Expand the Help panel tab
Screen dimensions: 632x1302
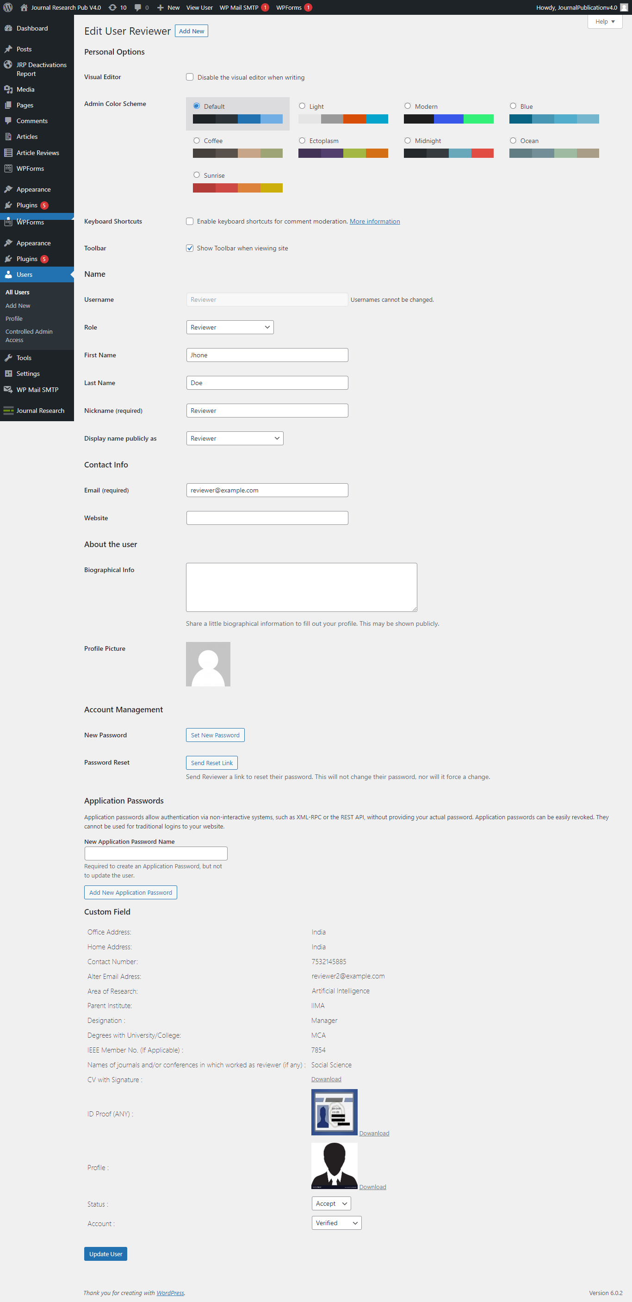click(x=605, y=22)
